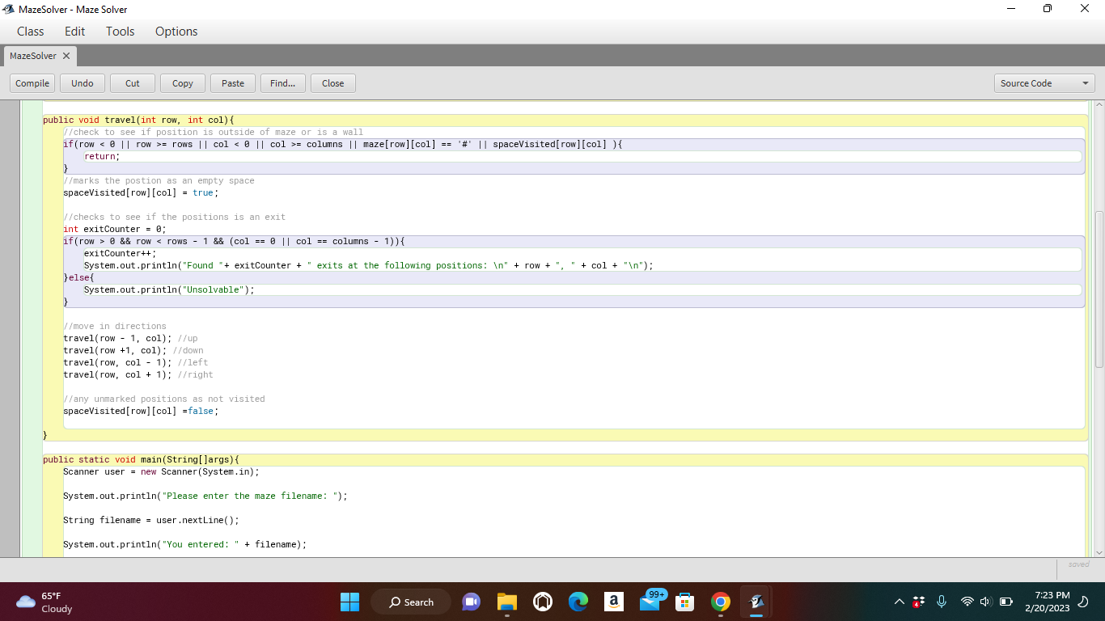This screenshot has height=621, width=1105.
Task: Open BlueJ from the Windows taskbar
Action: click(x=756, y=602)
